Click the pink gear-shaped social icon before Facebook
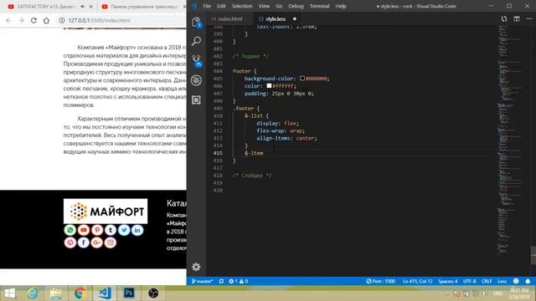 click(70, 242)
